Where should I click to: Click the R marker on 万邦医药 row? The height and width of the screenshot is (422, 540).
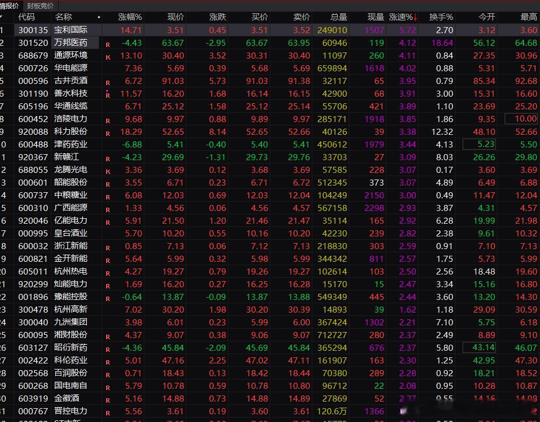click(108, 45)
